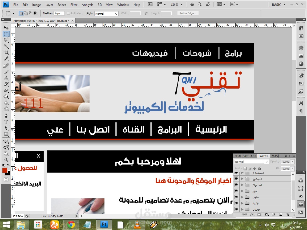Select the Crop tool
This screenshot has width=307, height=230.
tap(6, 52)
